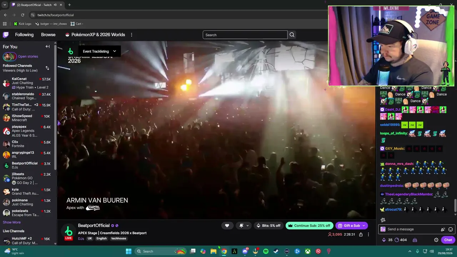Open chat settings gear
457x257 pixels.
436,240
